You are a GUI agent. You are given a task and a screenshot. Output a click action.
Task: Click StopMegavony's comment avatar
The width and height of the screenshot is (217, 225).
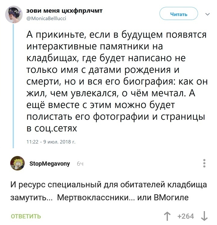click(18, 164)
